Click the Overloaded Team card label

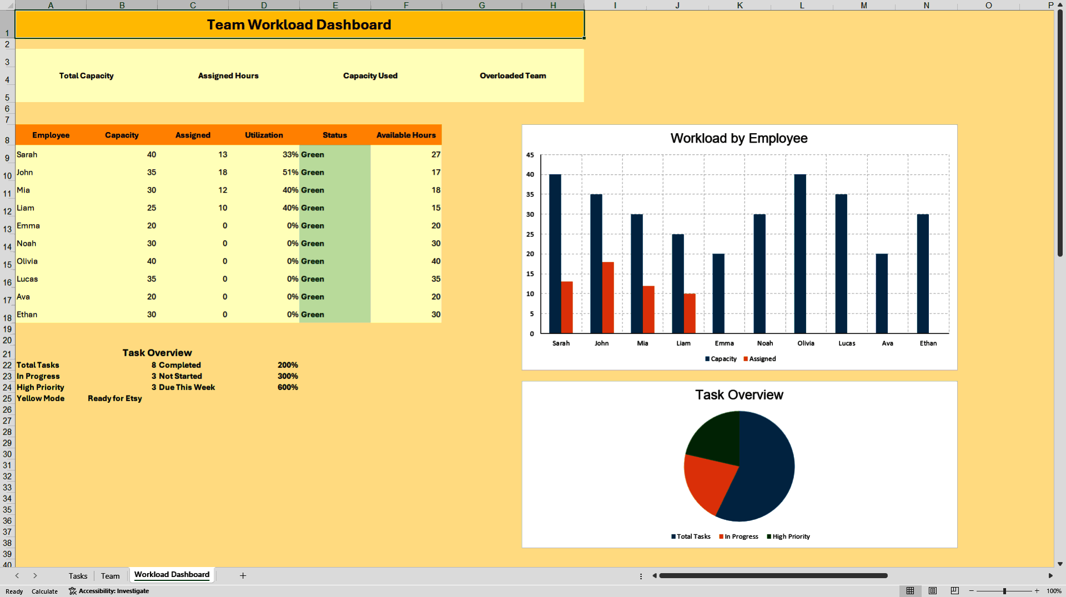(513, 75)
